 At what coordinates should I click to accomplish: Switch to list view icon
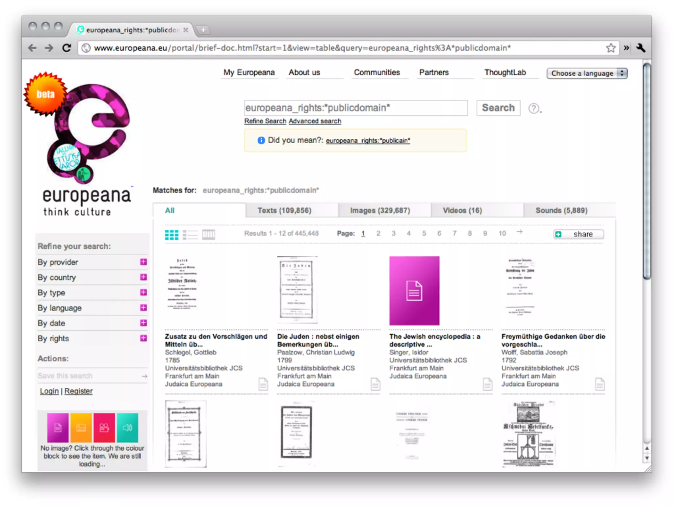(x=190, y=235)
